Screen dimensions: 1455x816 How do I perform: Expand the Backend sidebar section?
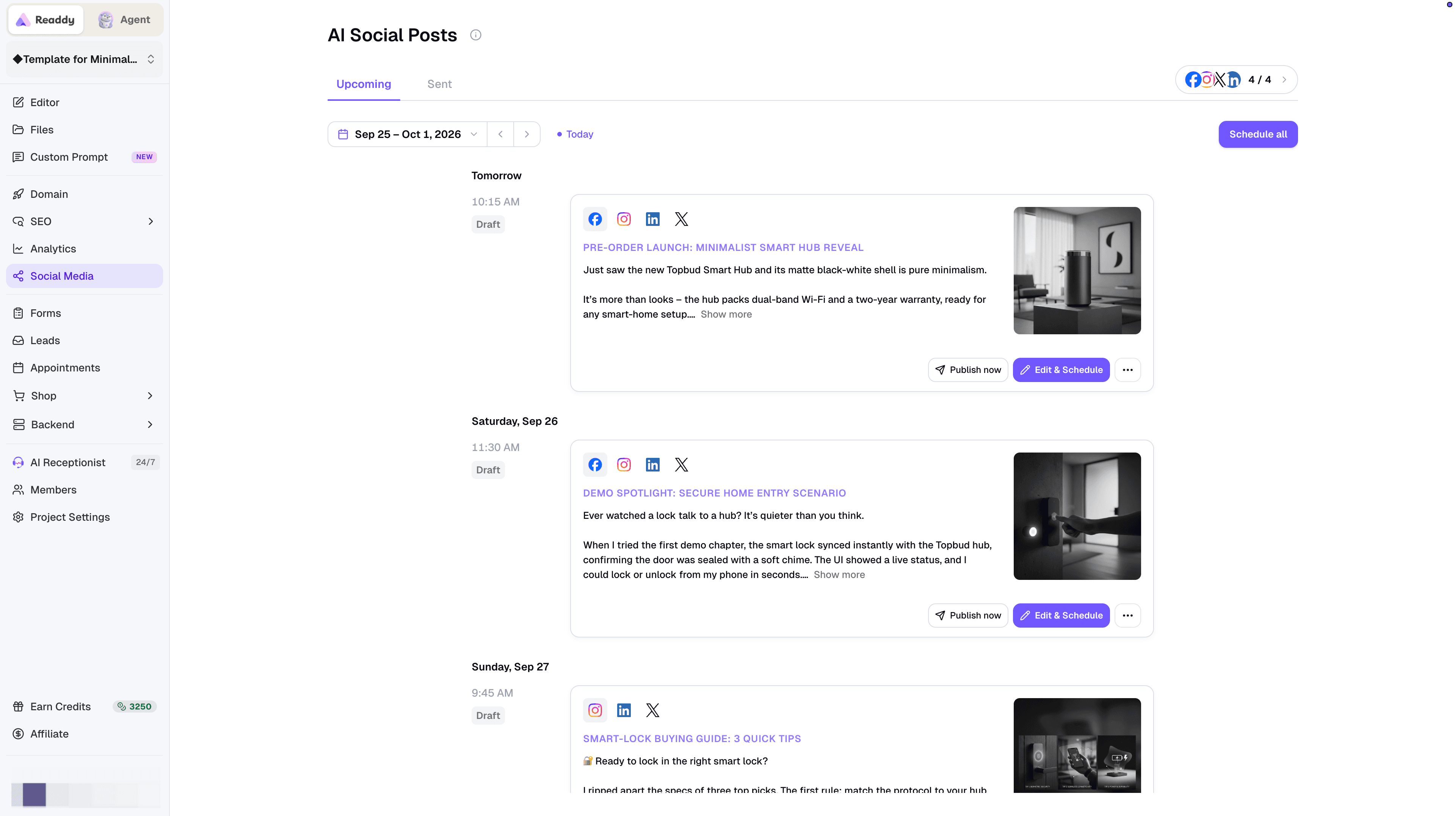tap(84, 424)
